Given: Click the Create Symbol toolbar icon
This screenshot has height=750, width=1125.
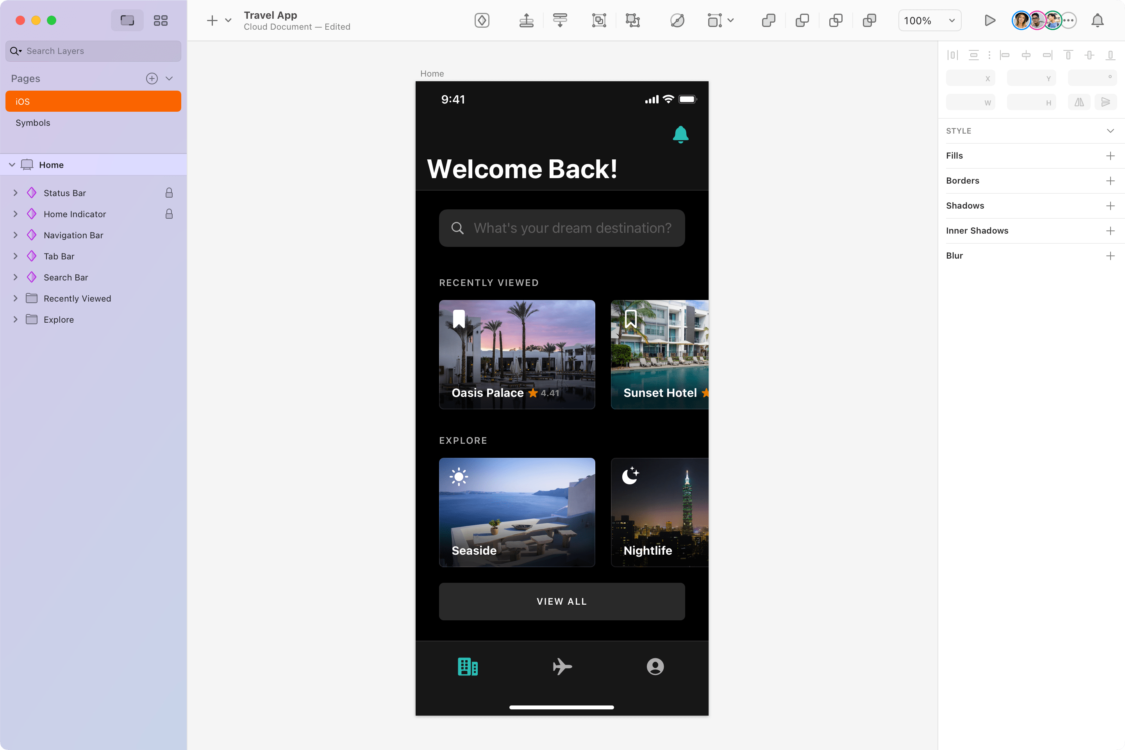Looking at the screenshot, I should click(x=482, y=21).
